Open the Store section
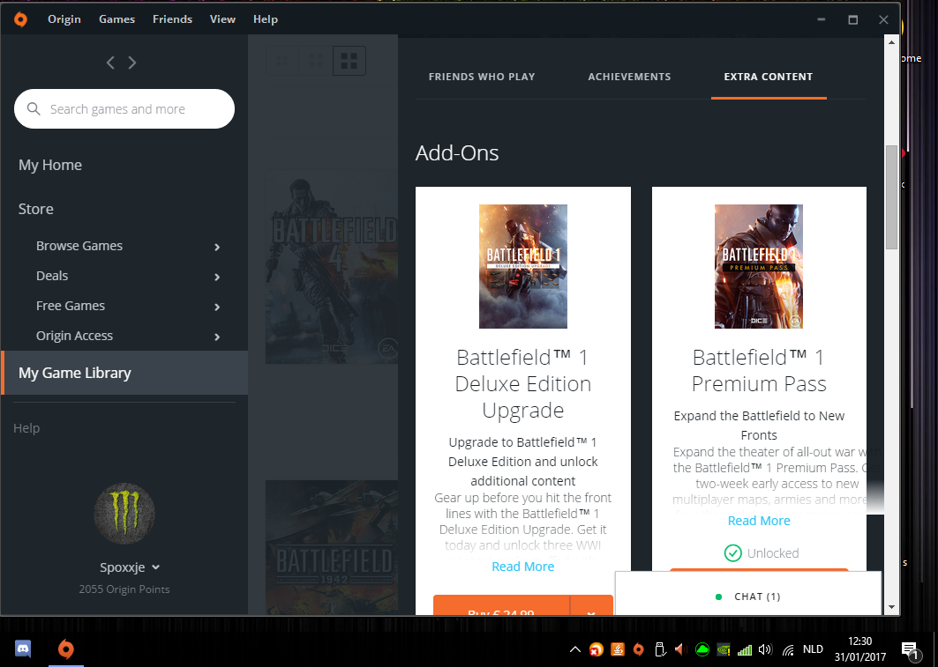938x667 pixels. coord(36,209)
